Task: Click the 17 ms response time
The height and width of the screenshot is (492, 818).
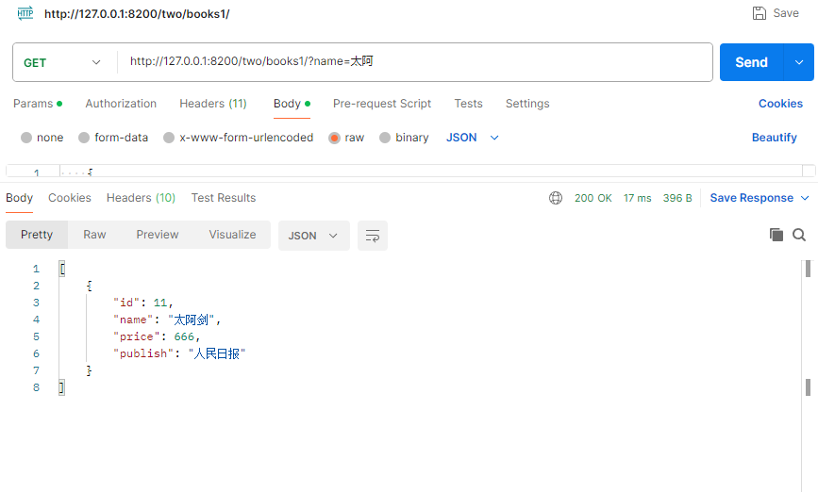Action: (638, 198)
